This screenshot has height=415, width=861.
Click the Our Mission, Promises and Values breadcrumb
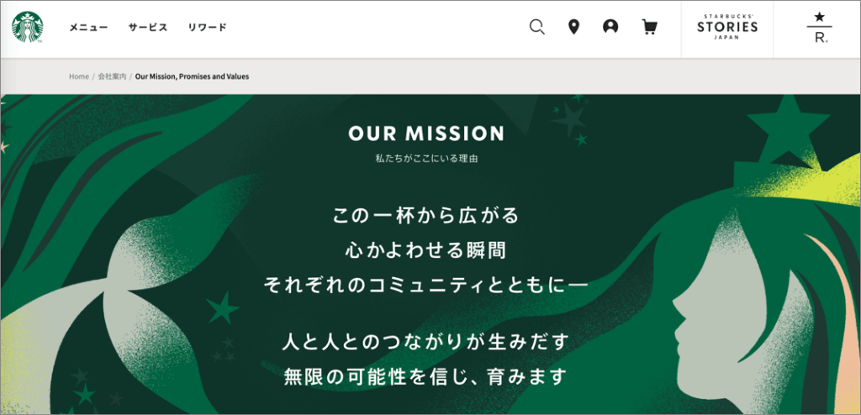tap(193, 76)
